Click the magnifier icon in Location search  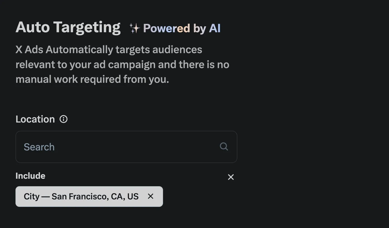(x=224, y=146)
